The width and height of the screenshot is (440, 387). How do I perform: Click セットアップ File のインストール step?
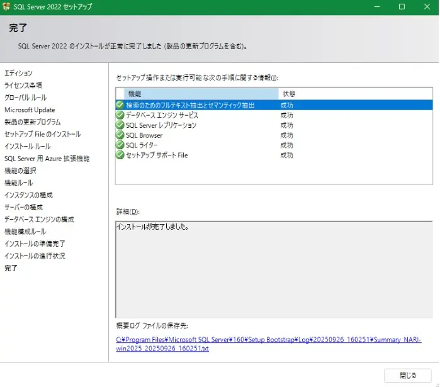43,134
